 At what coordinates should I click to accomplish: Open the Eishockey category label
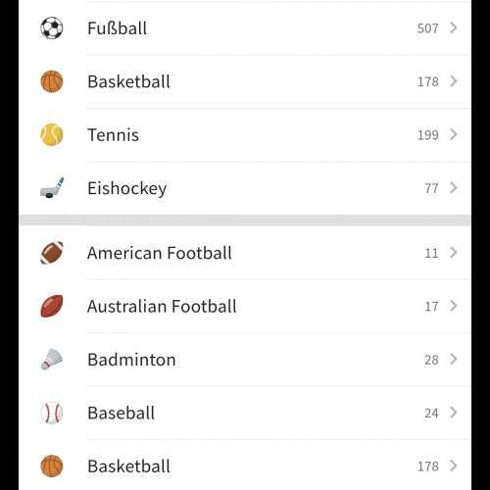click(127, 188)
